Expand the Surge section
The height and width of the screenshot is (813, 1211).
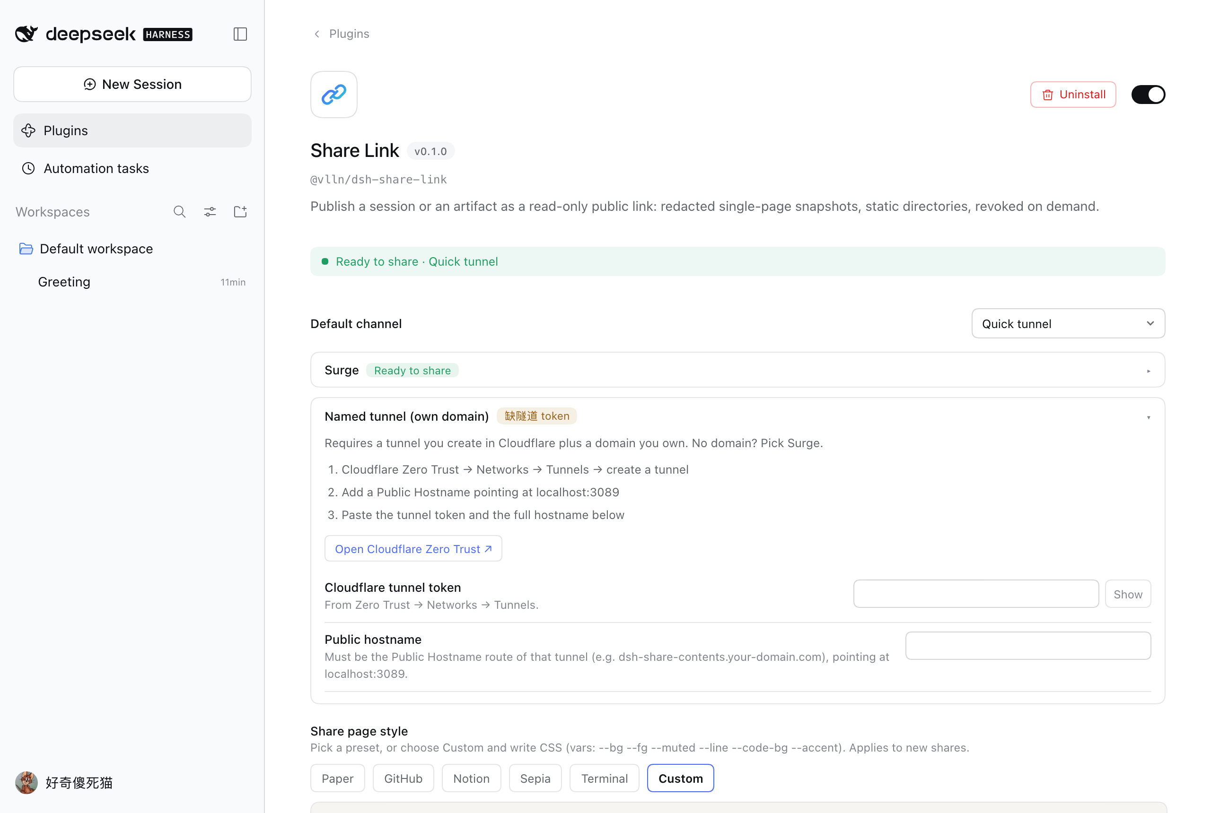click(738, 370)
